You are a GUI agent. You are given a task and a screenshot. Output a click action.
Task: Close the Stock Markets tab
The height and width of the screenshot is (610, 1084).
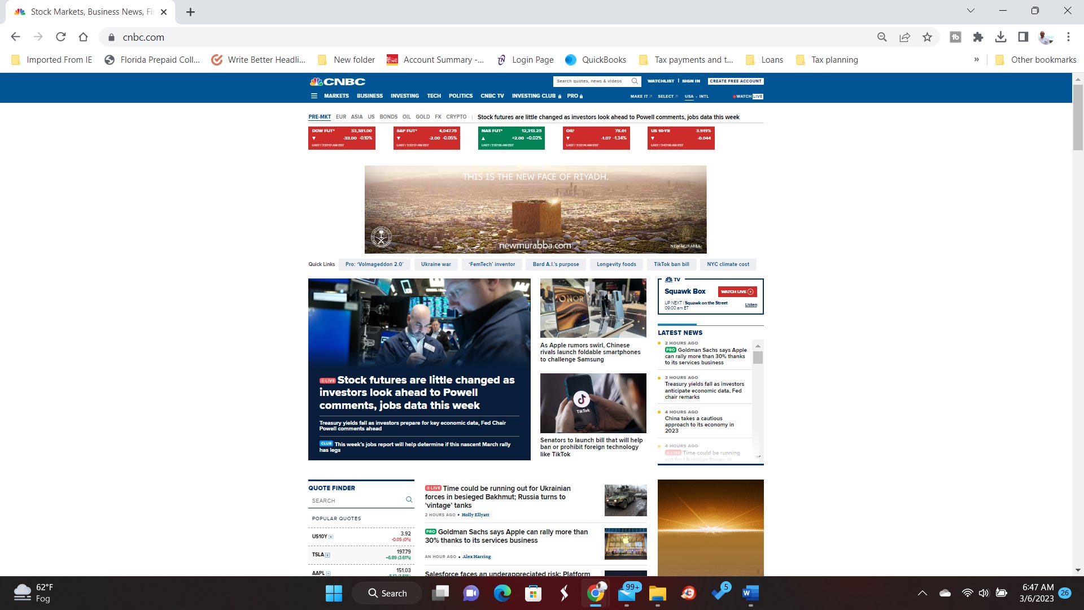(164, 12)
